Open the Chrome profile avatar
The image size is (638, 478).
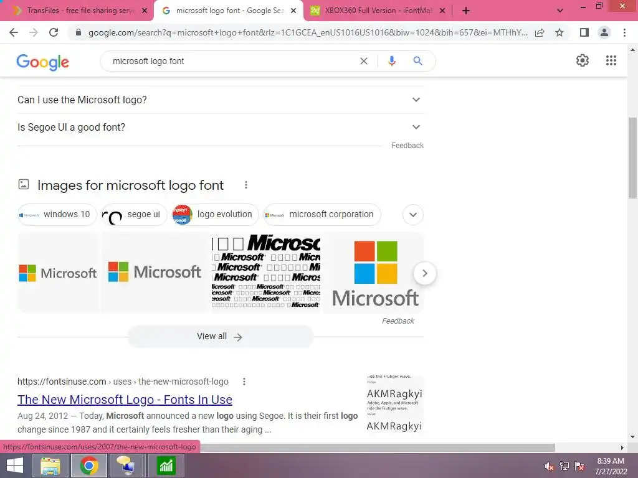[x=604, y=32]
